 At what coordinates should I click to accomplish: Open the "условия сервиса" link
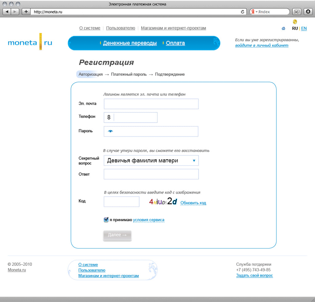(149, 220)
